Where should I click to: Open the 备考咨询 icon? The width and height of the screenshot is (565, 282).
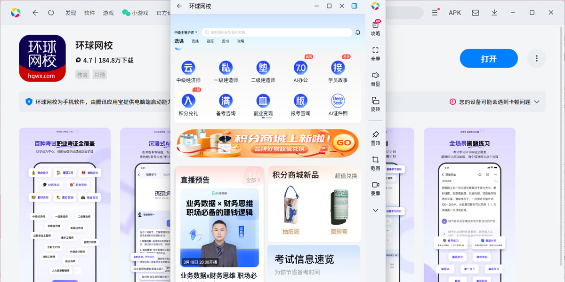click(226, 105)
